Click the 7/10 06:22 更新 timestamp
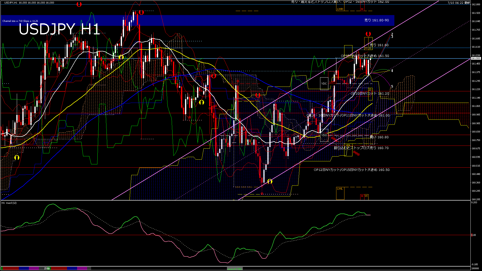The width and height of the screenshot is (482, 271). (459, 3)
